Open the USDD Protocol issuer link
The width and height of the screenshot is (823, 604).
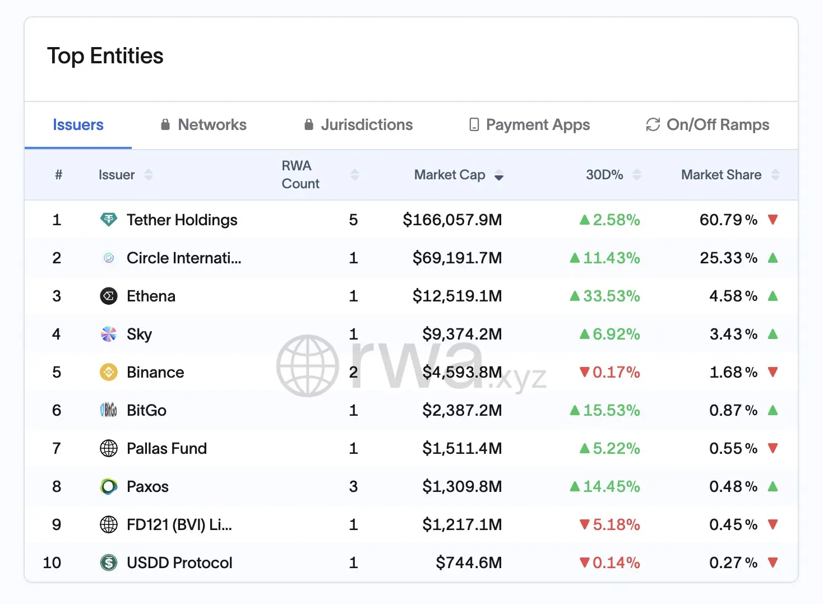click(x=179, y=563)
